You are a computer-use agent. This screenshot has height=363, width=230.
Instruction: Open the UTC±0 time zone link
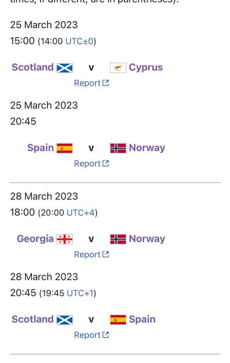79,41
